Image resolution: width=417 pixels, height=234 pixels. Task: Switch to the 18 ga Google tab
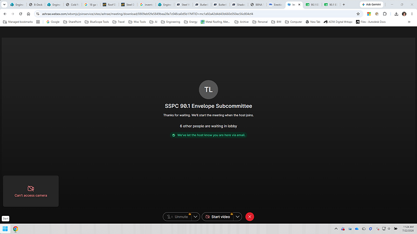(91, 4)
